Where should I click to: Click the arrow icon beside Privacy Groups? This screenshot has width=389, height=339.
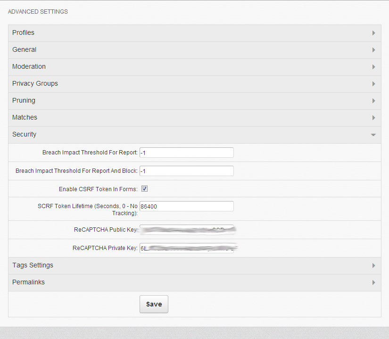pyautogui.click(x=373, y=84)
